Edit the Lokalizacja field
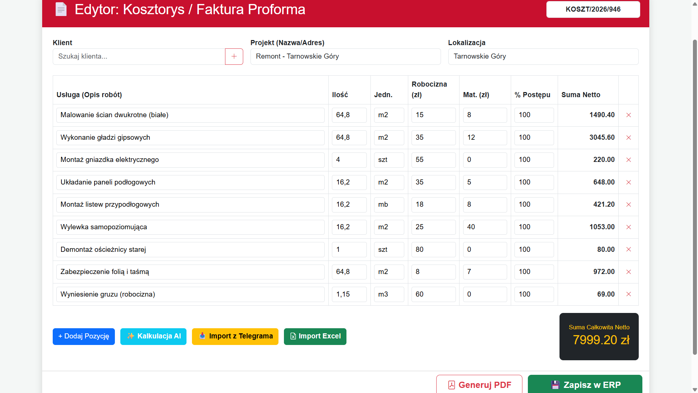Viewport: 698px width, 393px height. coord(543,56)
